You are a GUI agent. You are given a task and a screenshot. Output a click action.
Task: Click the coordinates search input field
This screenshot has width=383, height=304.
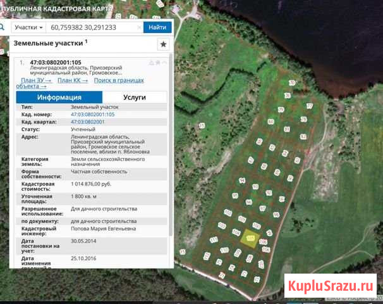point(94,27)
